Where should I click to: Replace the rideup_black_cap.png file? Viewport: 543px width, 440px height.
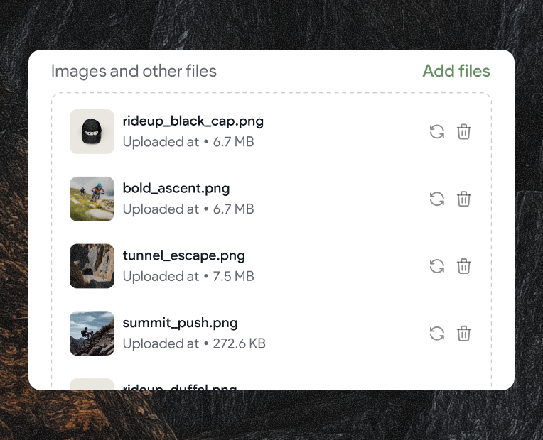(x=437, y=131)
